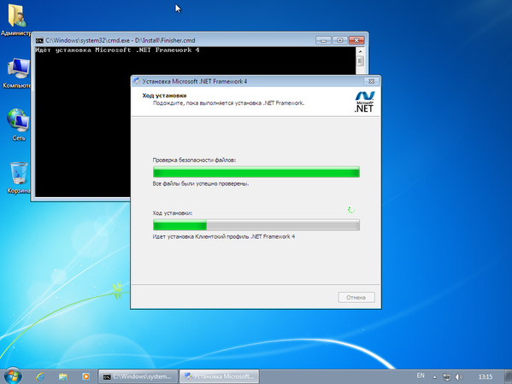This screenshot has width=512, height=384.
Task: Click the cmd line 'Идёт установка Microsoft .NET Framework 4'
Action: click(x=117, y=49)
